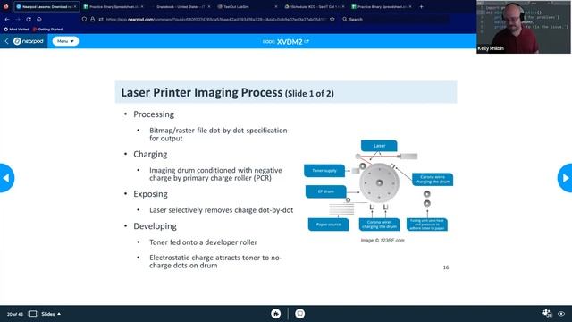Click the Paper source label in the diagram
The width and height of the screenshot is (572, 322).
coord(328,225)
